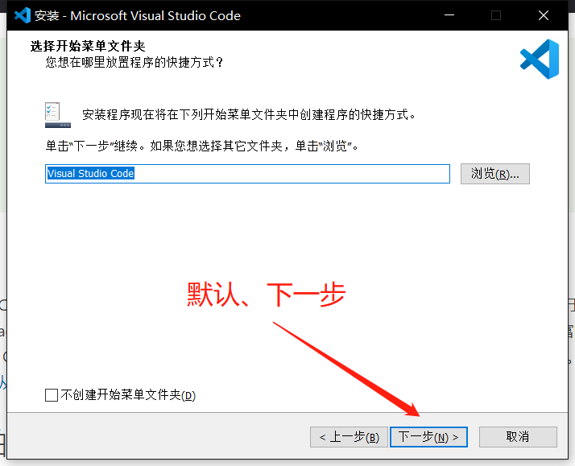
Task: Minimize the installer window
Action: point(449,15)
